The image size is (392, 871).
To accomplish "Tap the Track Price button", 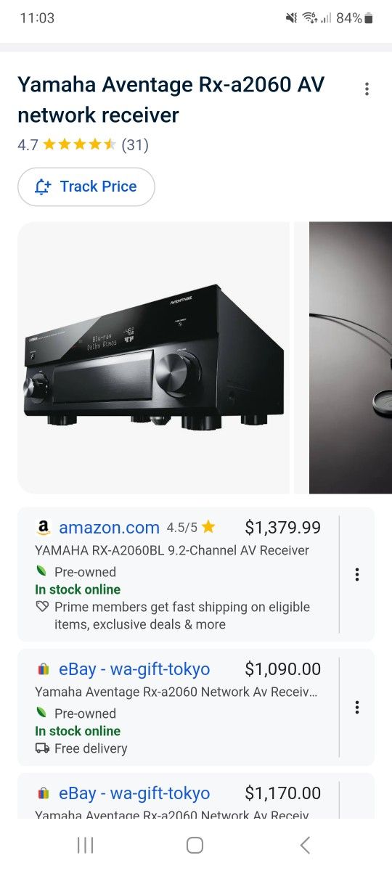I will (86, 187).
